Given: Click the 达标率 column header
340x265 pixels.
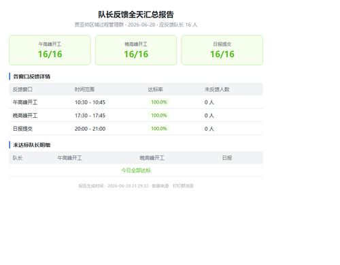Looking at the screenshot, I should point(155,89).
